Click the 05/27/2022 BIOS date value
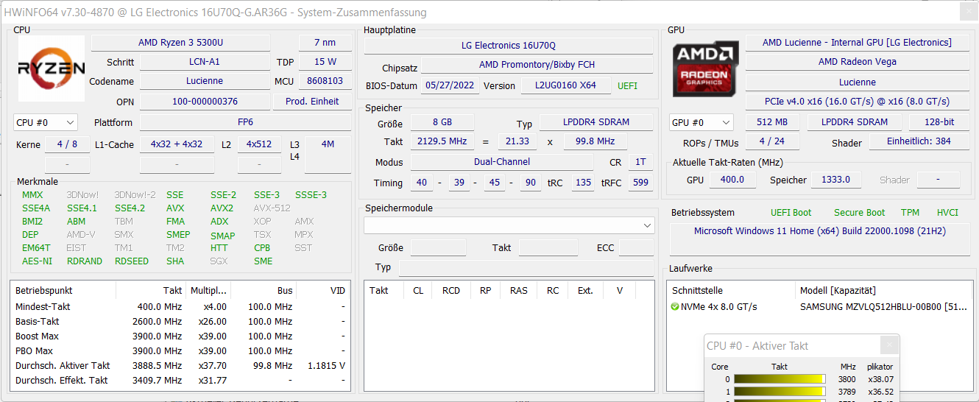 click(450, 85)
